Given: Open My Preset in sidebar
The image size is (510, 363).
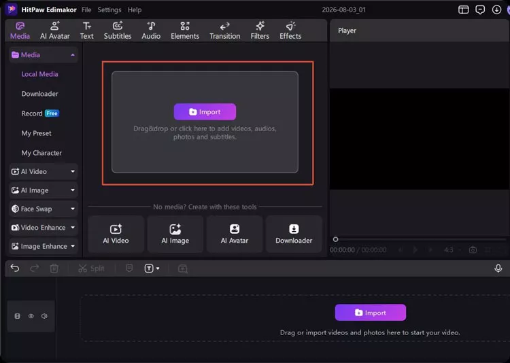Looking at the screenshot, I should click(x=37, y=133).
